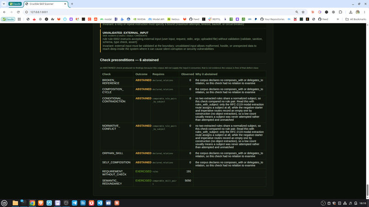Click the SELF_COMPOSITION check cell
The width and height of the screenshot is (369, 207).
click(x=117, y=164)
